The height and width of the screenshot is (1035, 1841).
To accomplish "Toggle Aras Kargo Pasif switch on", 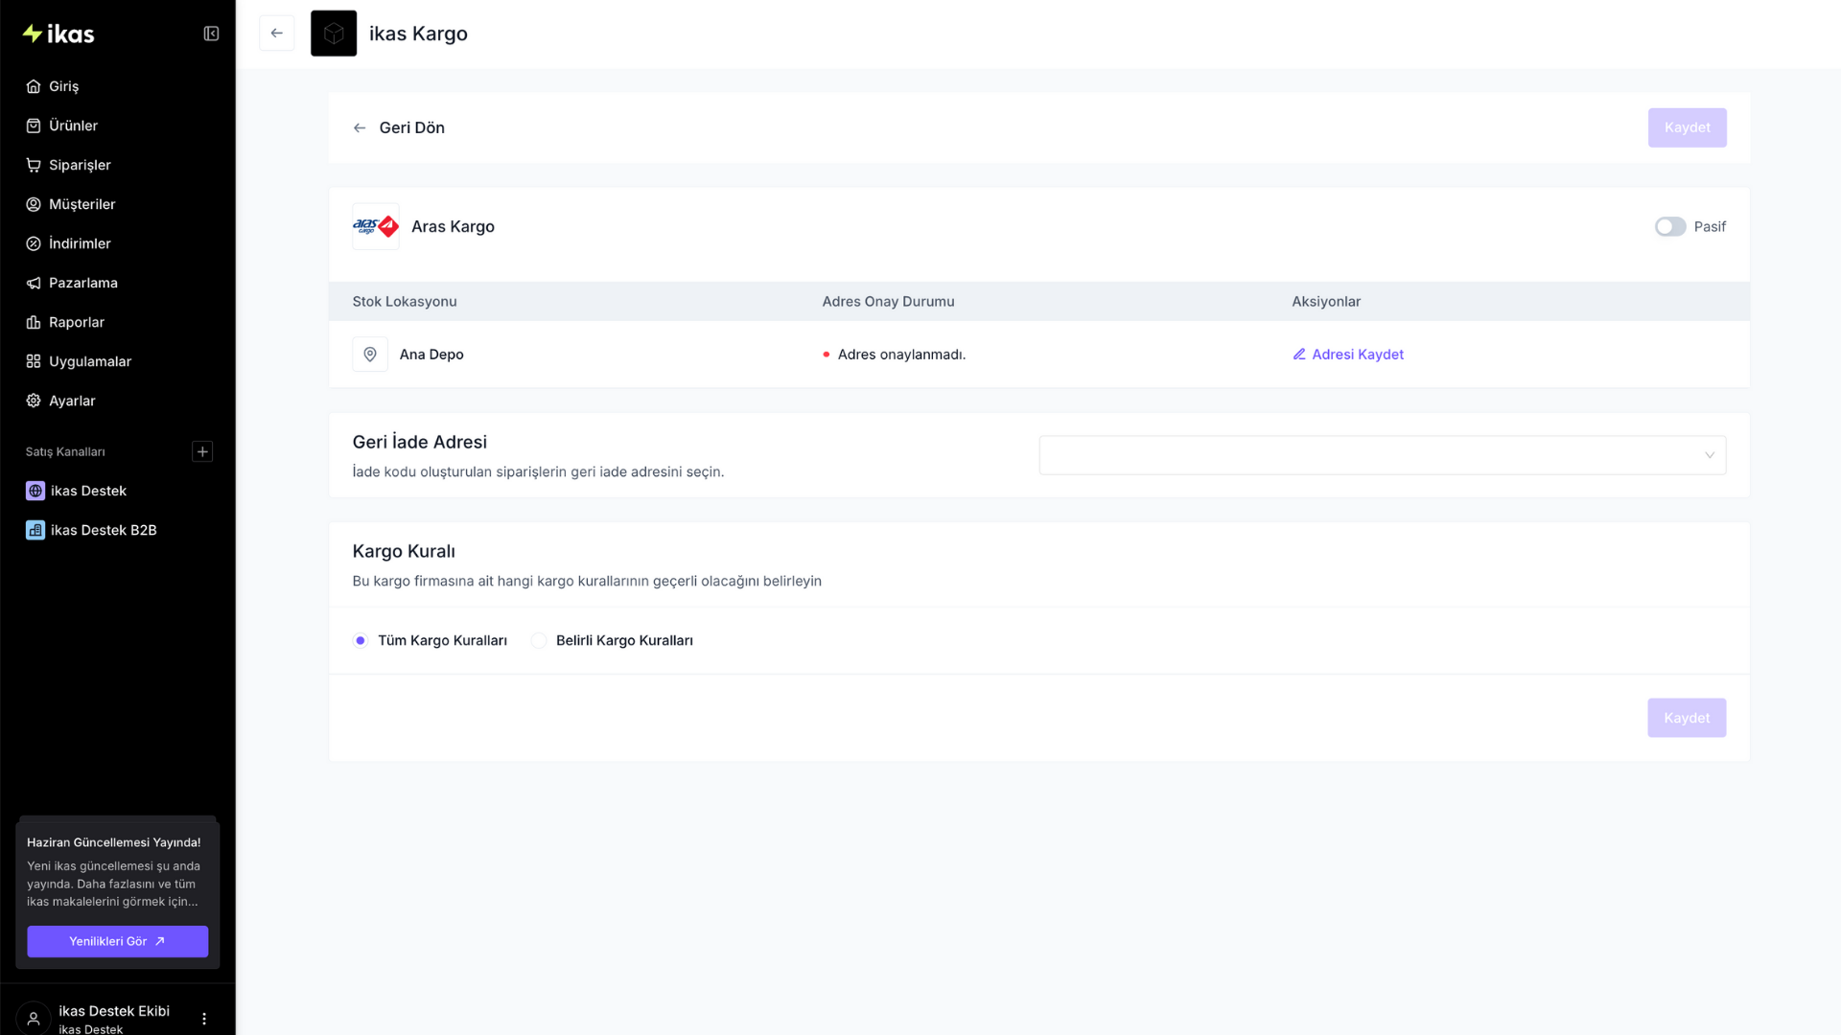I will coord(1669,227).
